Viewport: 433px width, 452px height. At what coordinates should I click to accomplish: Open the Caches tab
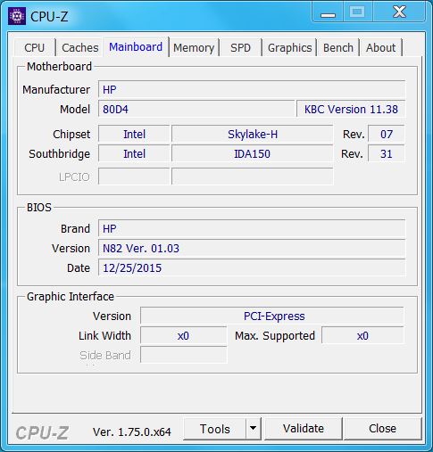tap(80, 47)
